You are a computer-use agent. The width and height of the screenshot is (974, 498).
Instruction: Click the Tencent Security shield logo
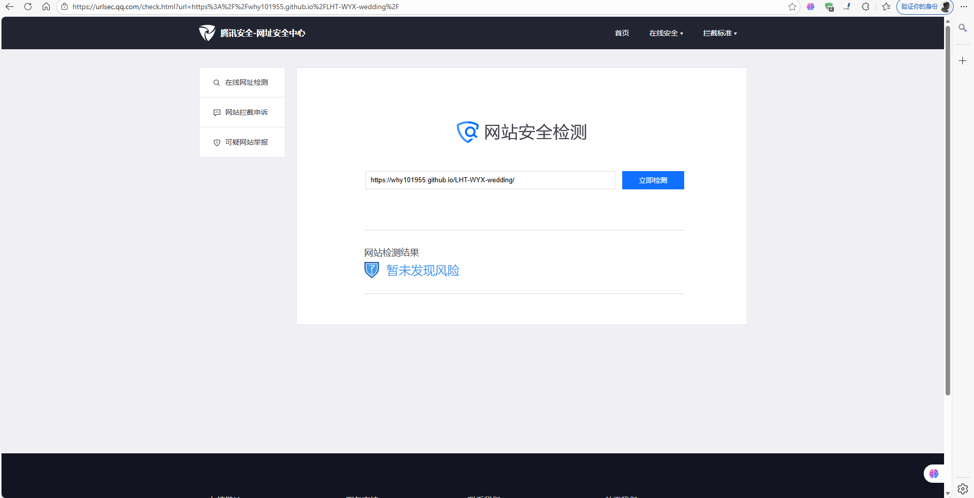pyautogui.click(x=207, y=33)
